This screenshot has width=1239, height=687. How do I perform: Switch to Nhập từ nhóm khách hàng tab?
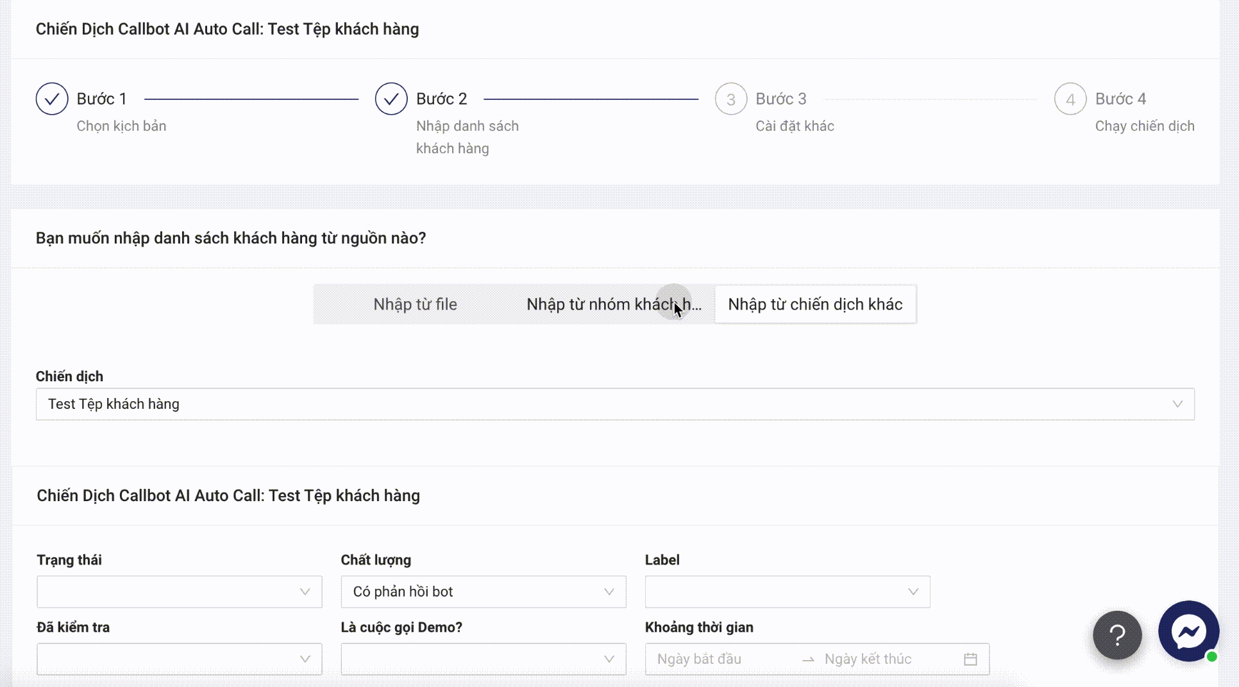[613, 304]
